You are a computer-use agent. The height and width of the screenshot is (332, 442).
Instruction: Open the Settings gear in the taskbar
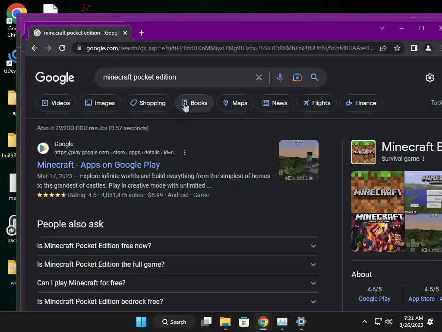click(x=301, y=322)
